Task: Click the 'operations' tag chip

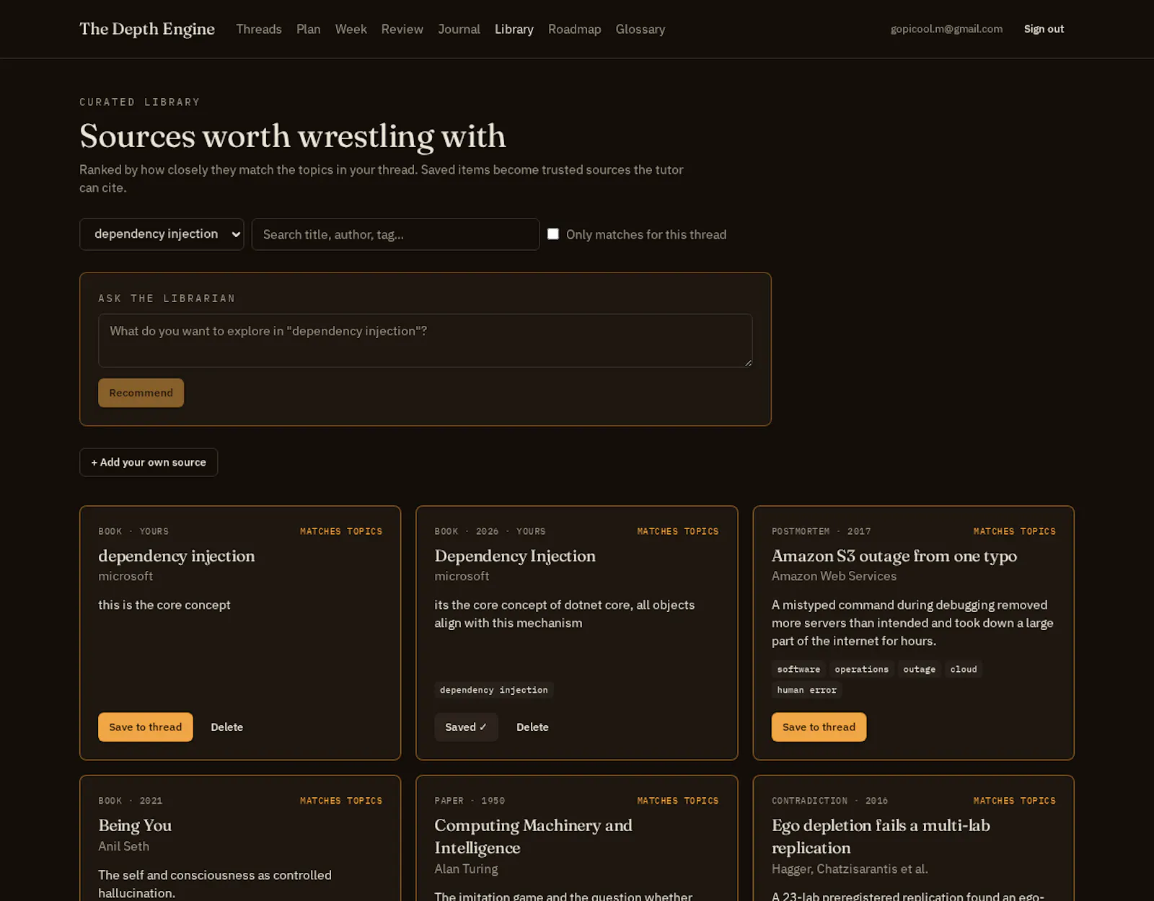Action: [862, 669]
